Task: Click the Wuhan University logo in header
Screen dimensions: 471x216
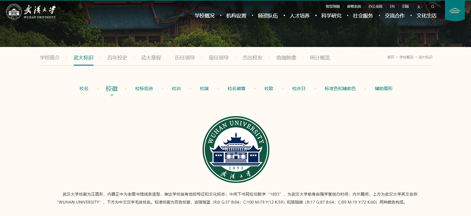Action: (31, 12)
